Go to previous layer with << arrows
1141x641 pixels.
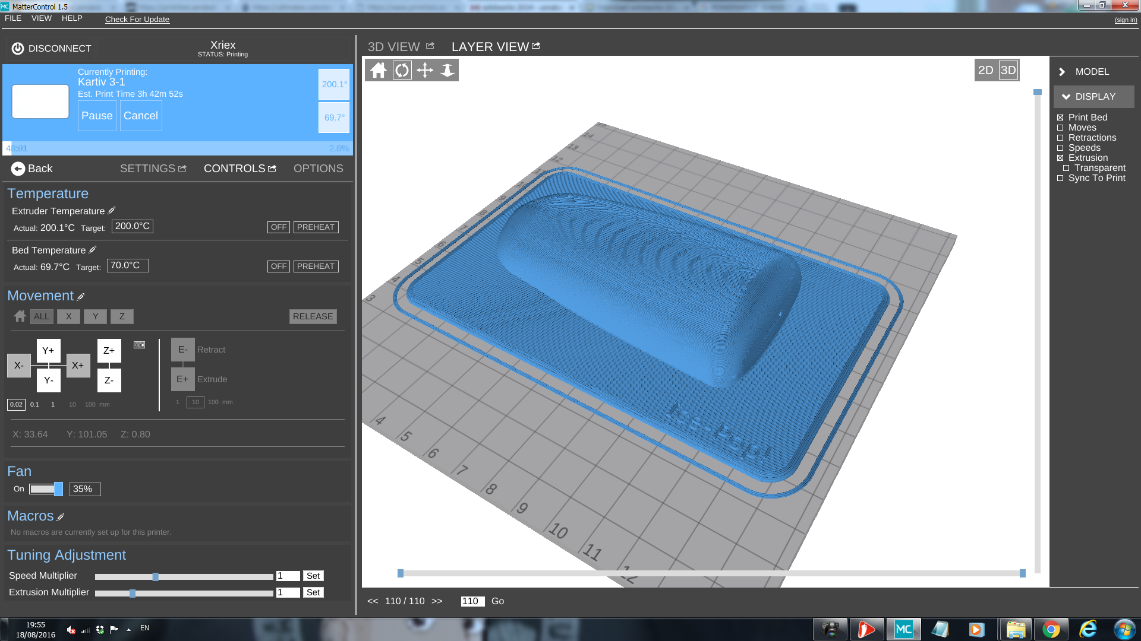(x=373, y=601)
